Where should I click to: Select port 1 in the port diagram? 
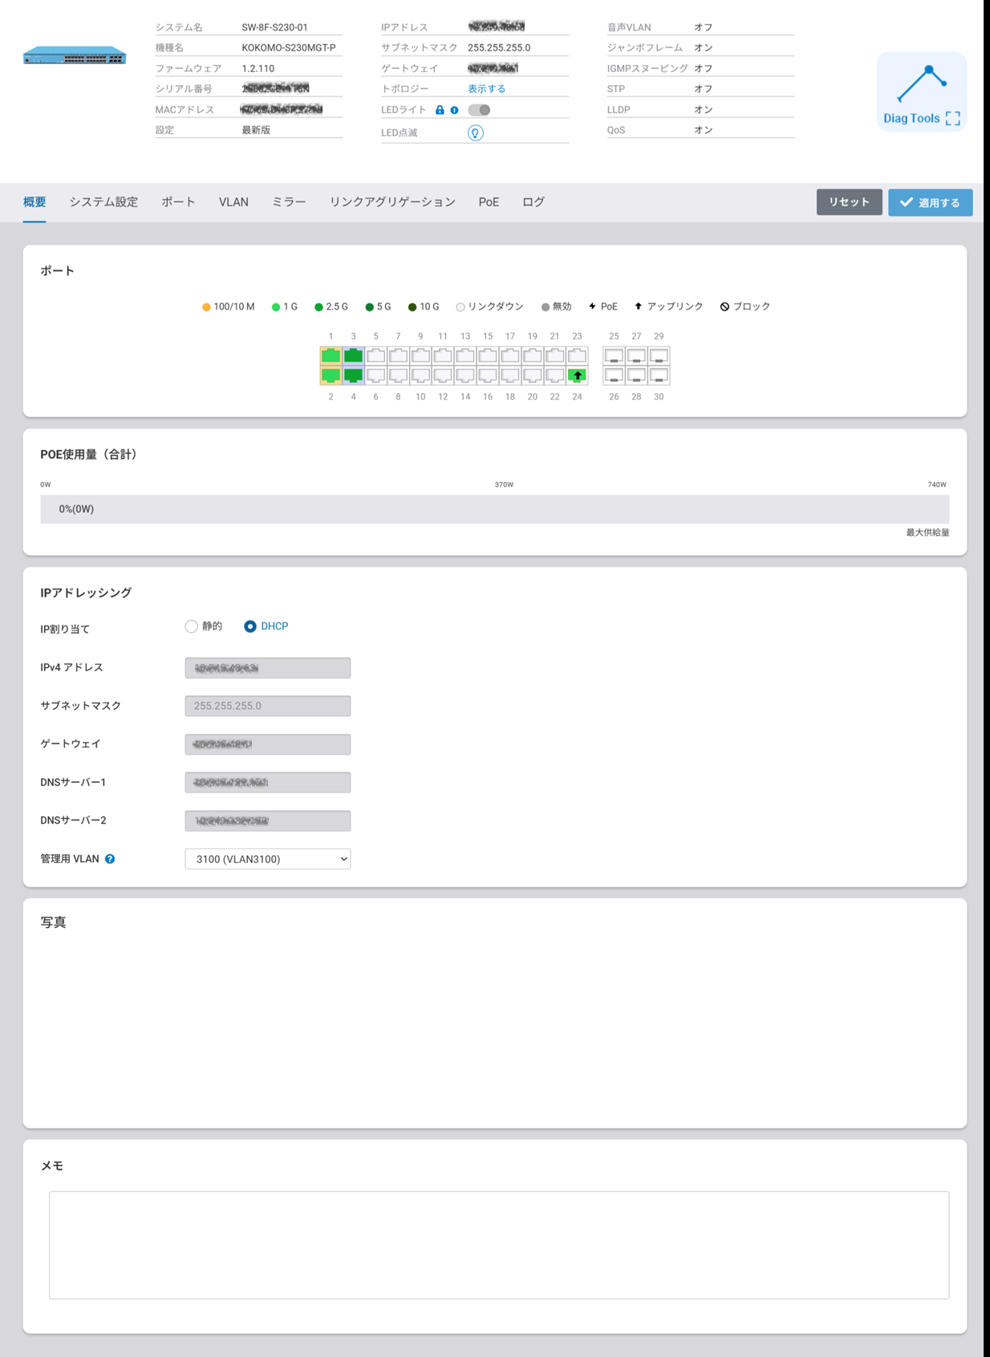pos(331,355)
